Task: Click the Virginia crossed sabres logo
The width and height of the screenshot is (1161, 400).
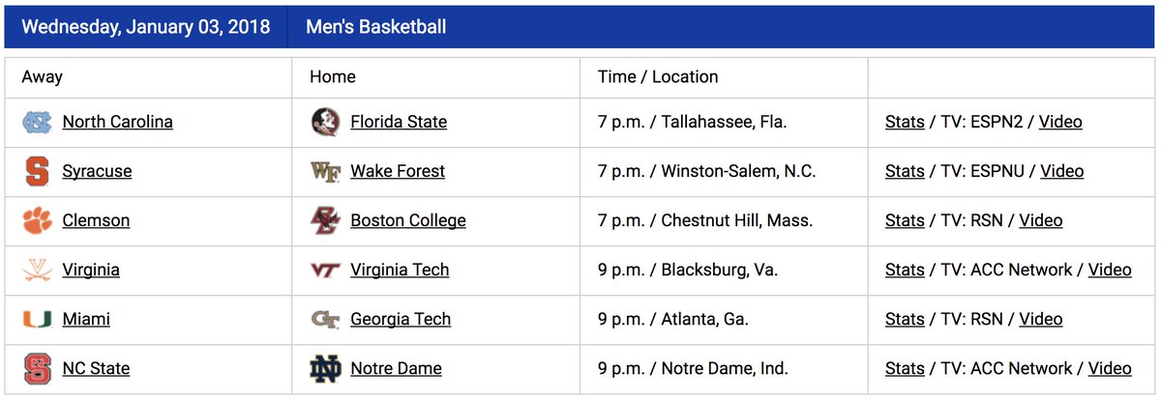Action: click(x=37, y=270)
